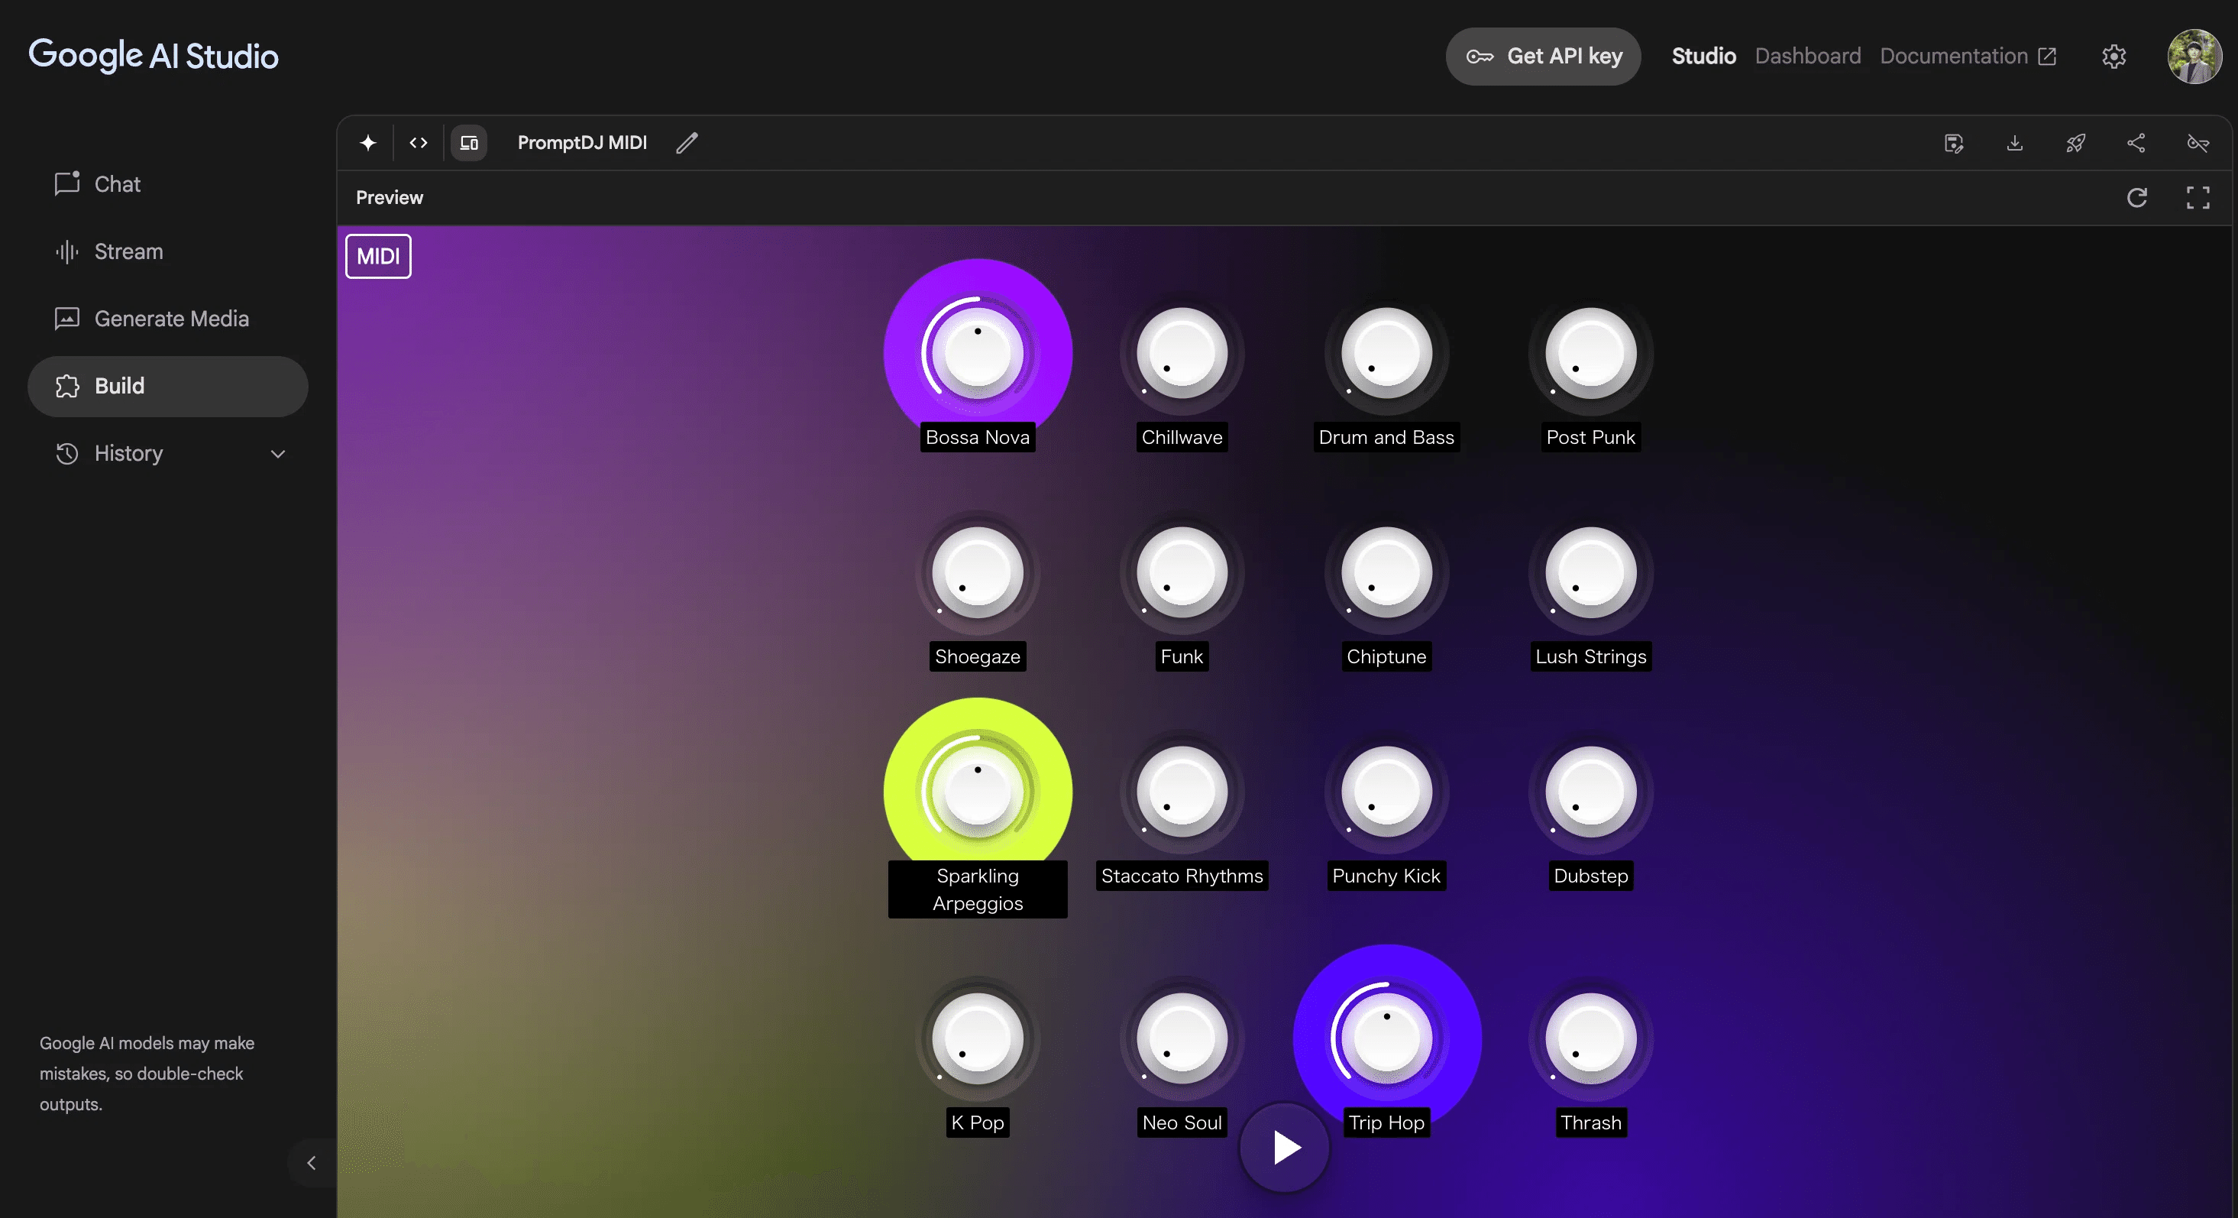Click the Get API key button
2238x1218 pixels.
click(x=1543, y=57)
